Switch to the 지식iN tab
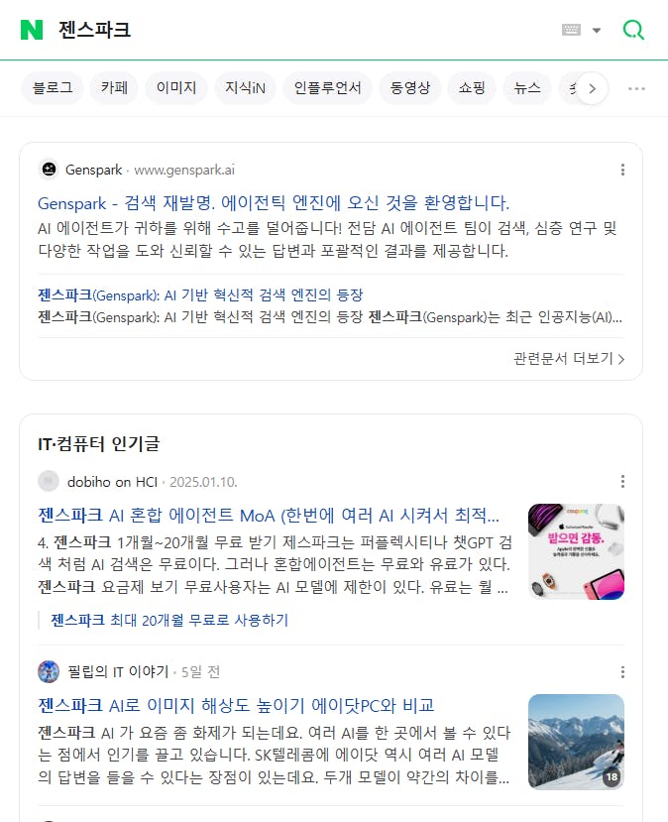Image resolution: width=668 pixels, height=822 pixels. pyautogui.click(x=245, y=88)
